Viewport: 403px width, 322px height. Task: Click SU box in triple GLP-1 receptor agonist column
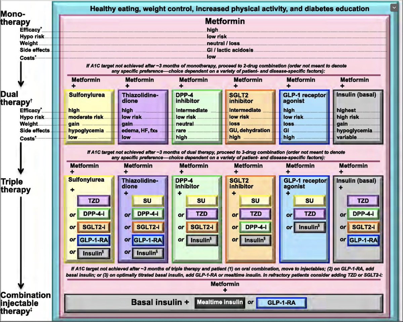coord(309,201)
